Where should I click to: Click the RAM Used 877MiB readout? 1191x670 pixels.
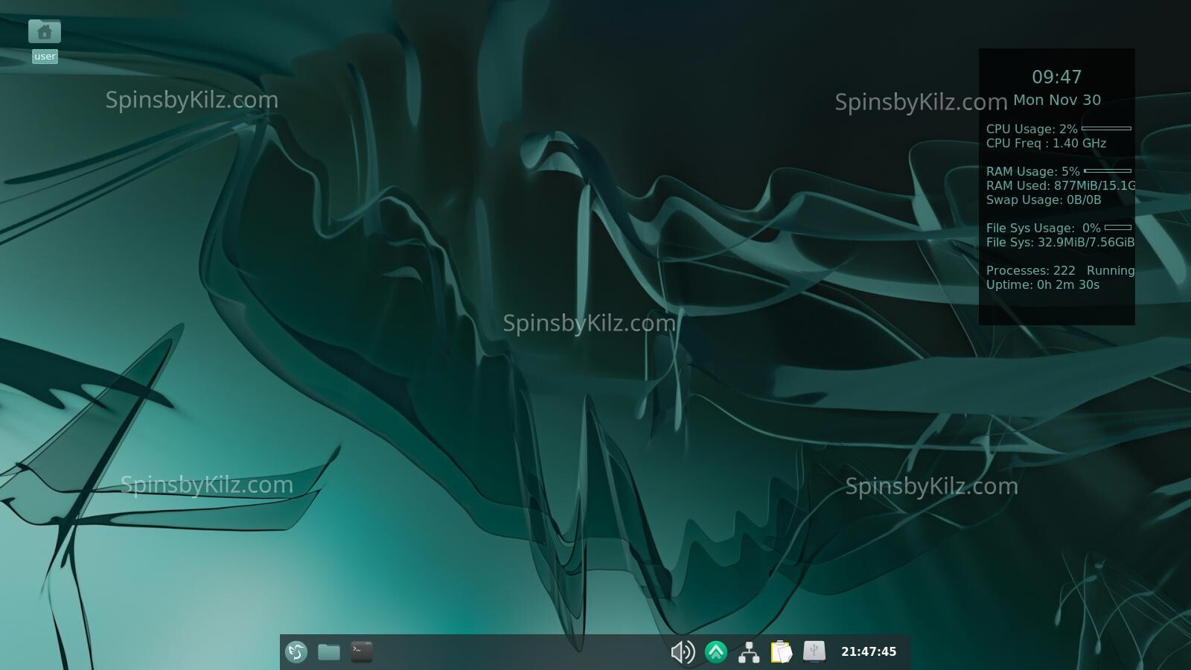tap(1060, 186)
